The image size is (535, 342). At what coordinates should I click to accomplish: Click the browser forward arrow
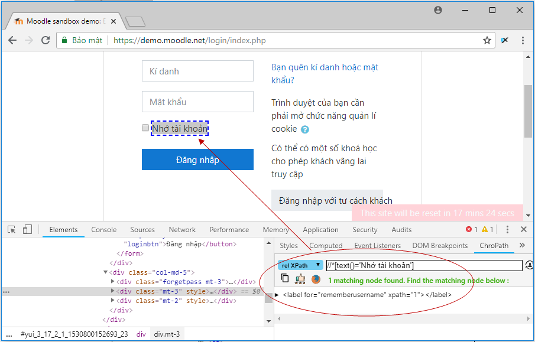point(29,40)
